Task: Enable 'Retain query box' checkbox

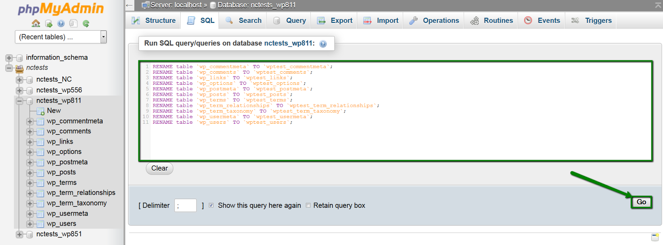Action: (308, 205)
